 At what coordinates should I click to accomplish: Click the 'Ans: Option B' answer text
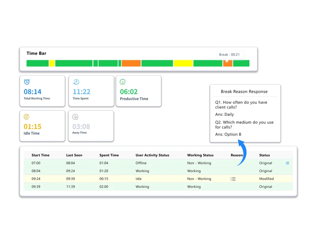point(228,134)
